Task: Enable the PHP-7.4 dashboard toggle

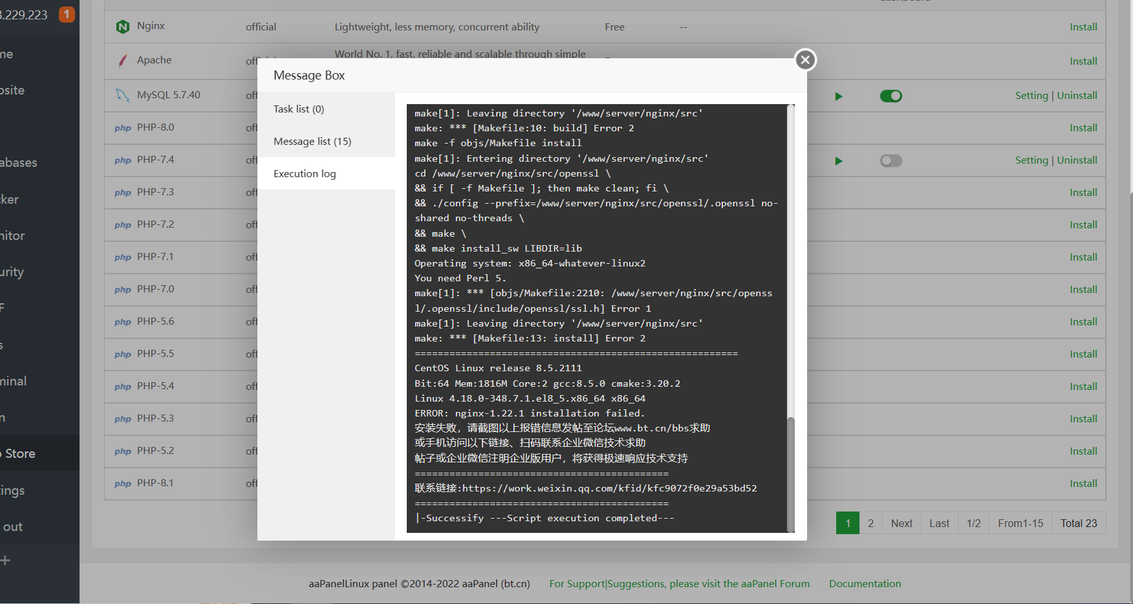Action: tap(890, 161)
